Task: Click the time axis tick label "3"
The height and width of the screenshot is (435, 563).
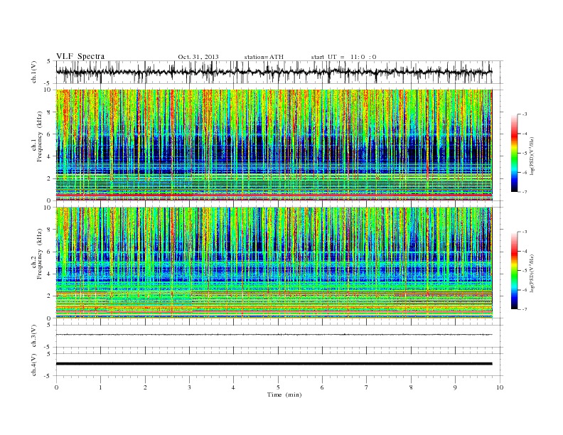Action: click(189, 387)
